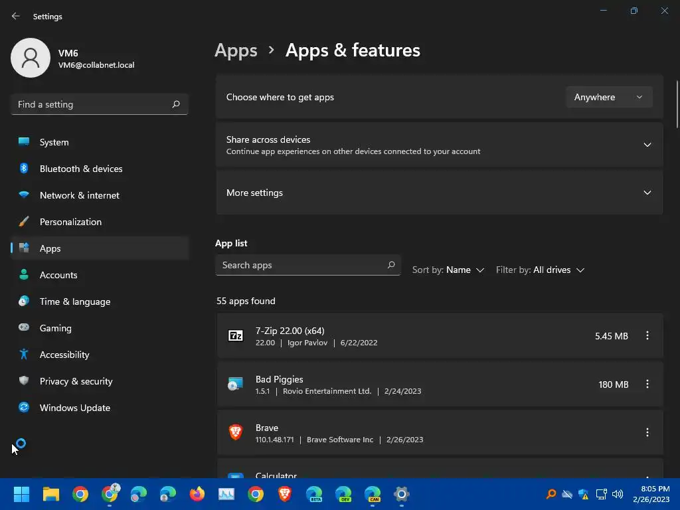Click the Bad Piggies entry name
The width and height of the screenshot is (680, 510).
(x=280, y=379)
